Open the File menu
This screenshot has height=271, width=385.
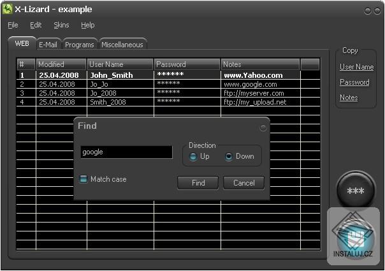[13, 25]
